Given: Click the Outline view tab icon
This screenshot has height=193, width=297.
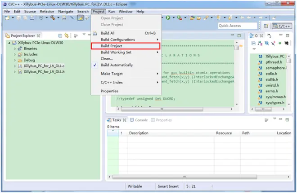Looking at the screenshot, I should pyautogui.click(x=252, y=35).
